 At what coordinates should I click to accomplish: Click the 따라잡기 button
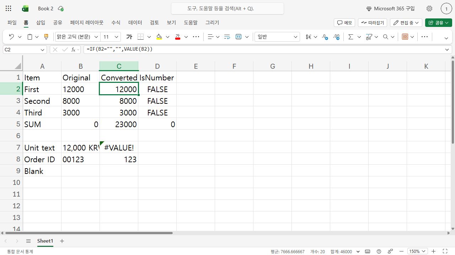coord(373,23)
